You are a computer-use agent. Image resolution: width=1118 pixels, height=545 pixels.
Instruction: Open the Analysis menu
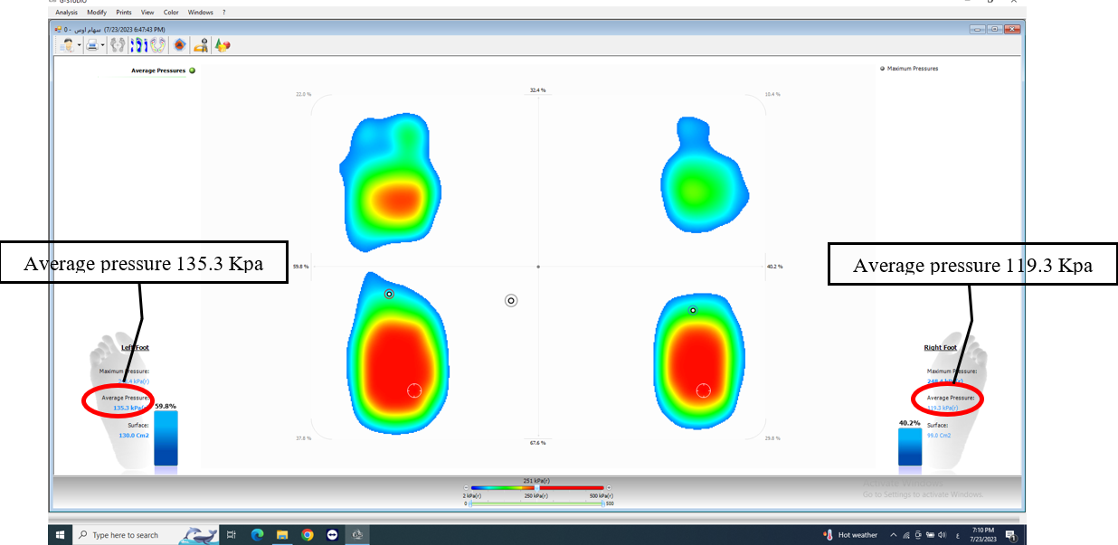point(66,13)
